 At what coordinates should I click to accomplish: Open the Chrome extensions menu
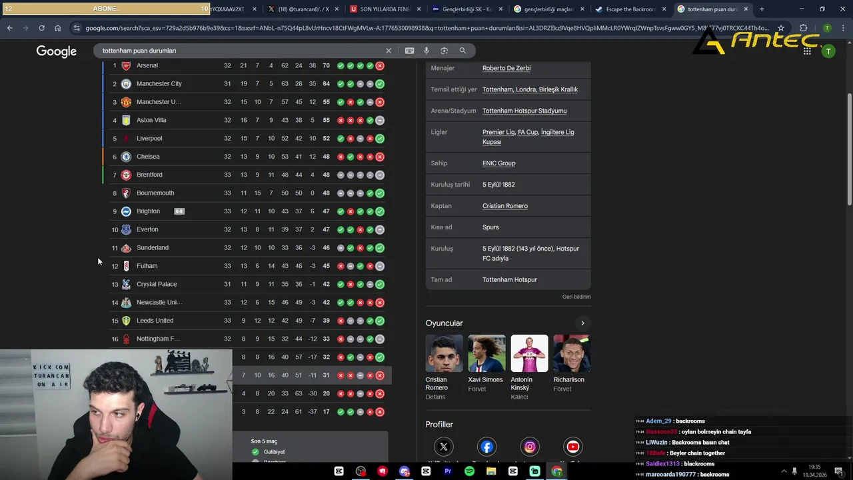[x=803, y=28]
